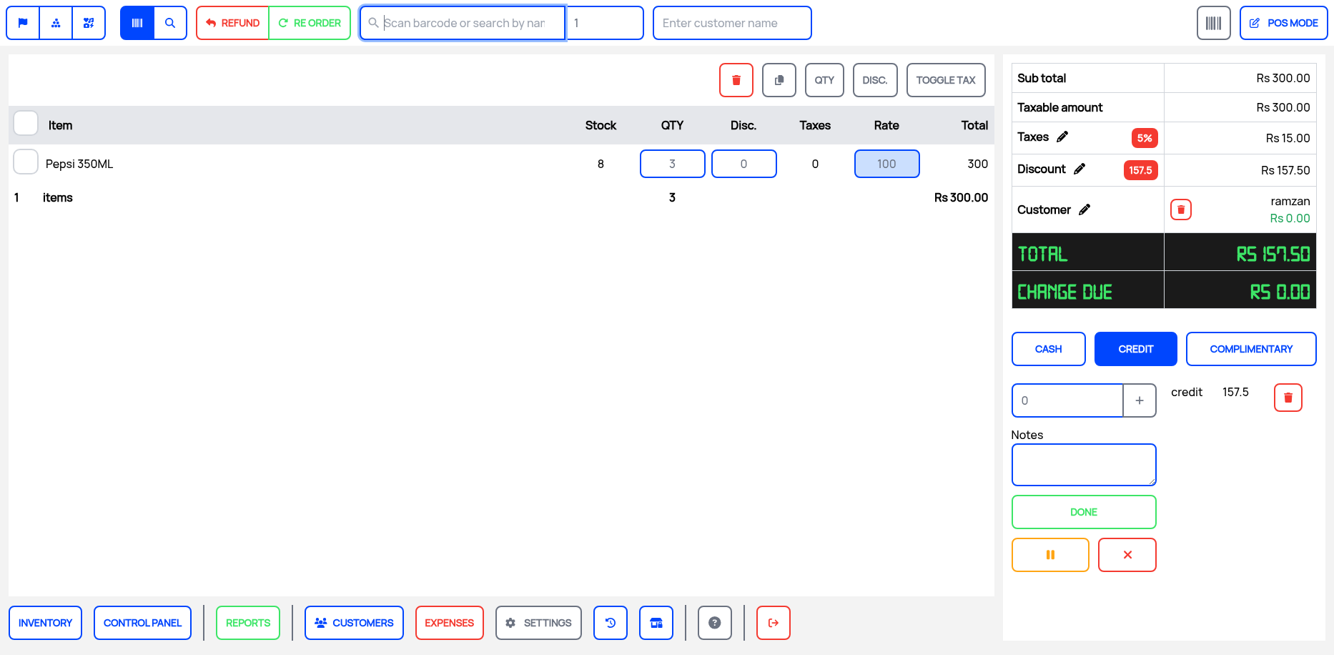Click the DISC. toolbar button

coord(875,80)
